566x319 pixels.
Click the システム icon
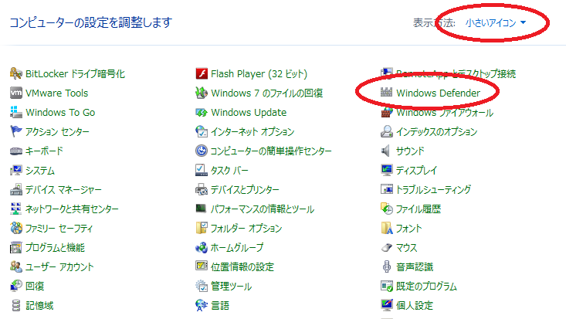click(16, 170)
